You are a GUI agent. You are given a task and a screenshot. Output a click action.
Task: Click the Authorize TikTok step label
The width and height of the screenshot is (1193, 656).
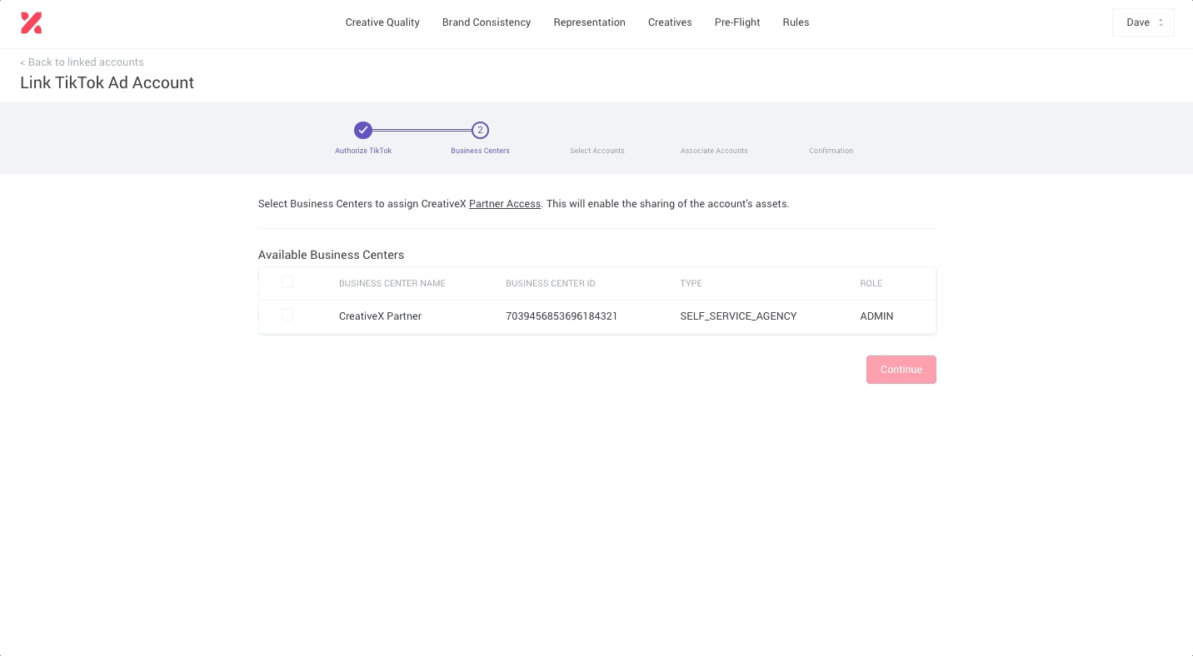(x=363, y=151)
